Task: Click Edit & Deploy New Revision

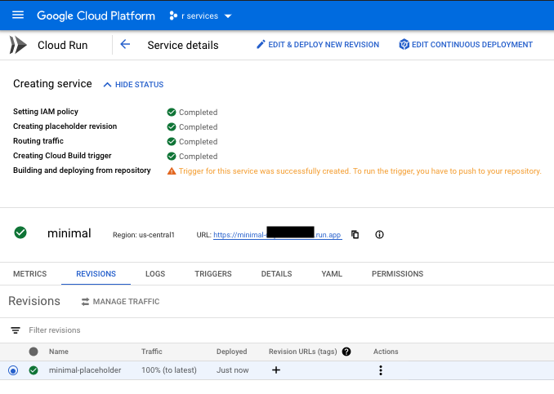Action: [x=318, y=45]
